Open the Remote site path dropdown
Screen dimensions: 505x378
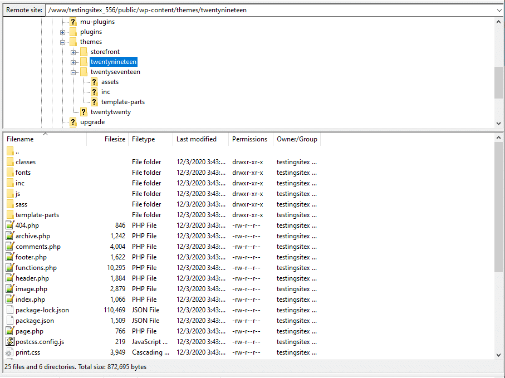(499, 11)
